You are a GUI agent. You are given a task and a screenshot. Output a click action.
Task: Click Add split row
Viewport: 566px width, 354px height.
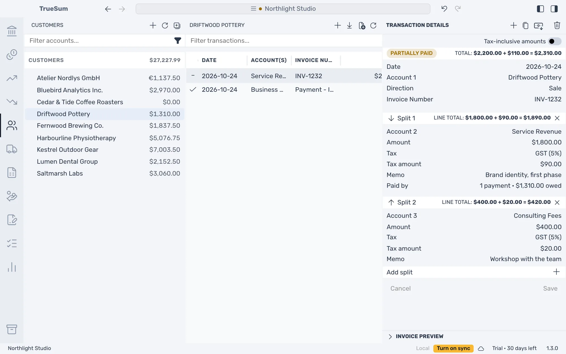pyautogui.click(x=474, y=272)
